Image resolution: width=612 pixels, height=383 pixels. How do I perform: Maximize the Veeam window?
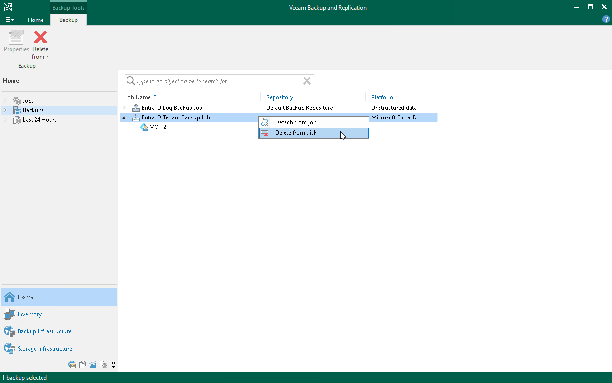tap(591, 7)
